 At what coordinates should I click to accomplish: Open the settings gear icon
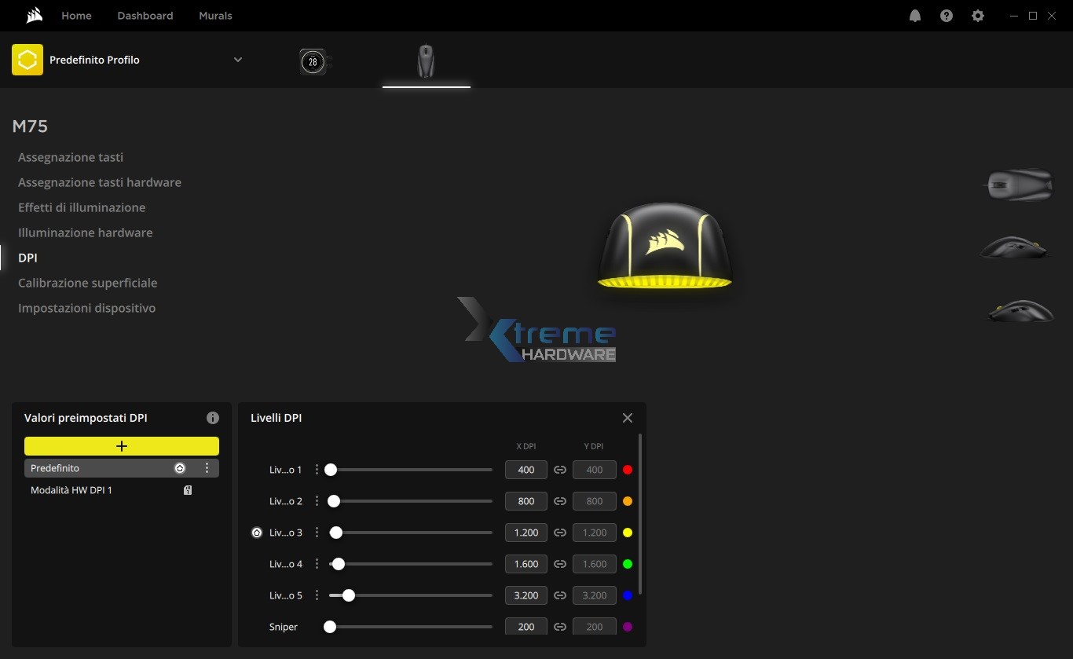(978, 15)
